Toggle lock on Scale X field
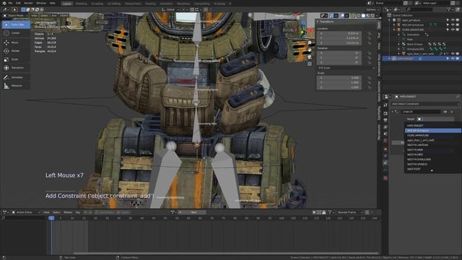 (x=370, y=78)
